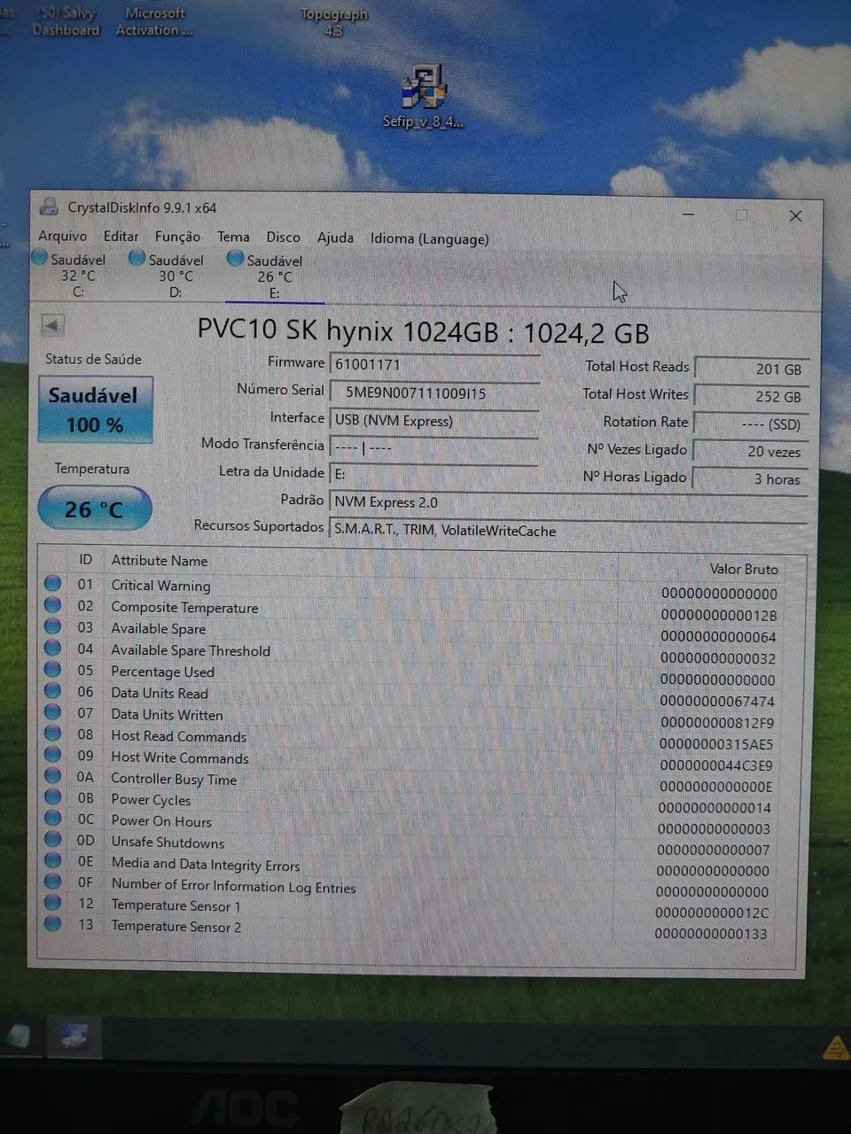This screenshot has height=1134, width=851.
Task: Click the Total Host Reads value 201 GB
Action: [752, 369]
